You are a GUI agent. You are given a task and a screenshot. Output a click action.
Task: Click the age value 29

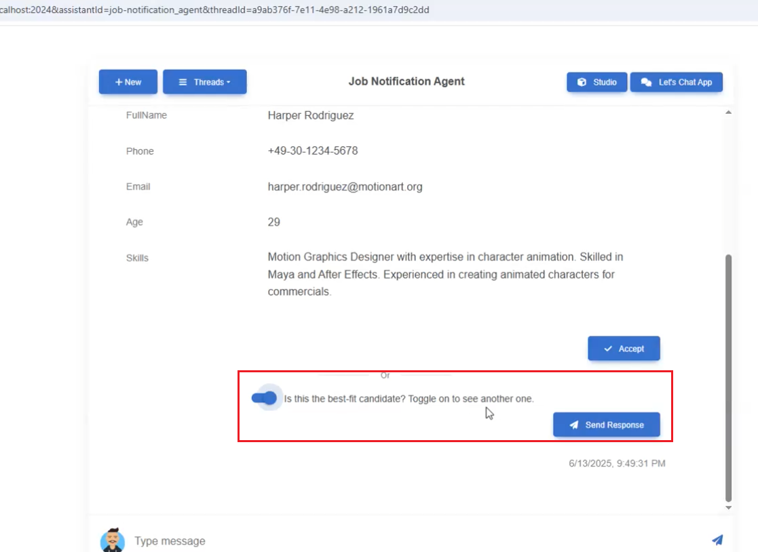(273, 222)
